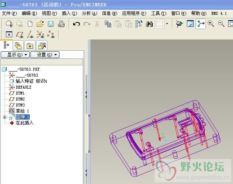
Task: Click the first mouse-link toolbar icon
Action: coord(9,24)
